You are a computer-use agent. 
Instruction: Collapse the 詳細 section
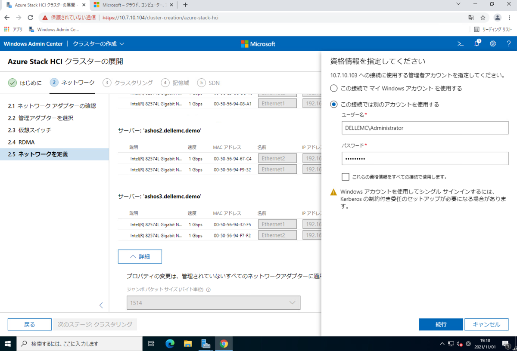tap(140, 256)
